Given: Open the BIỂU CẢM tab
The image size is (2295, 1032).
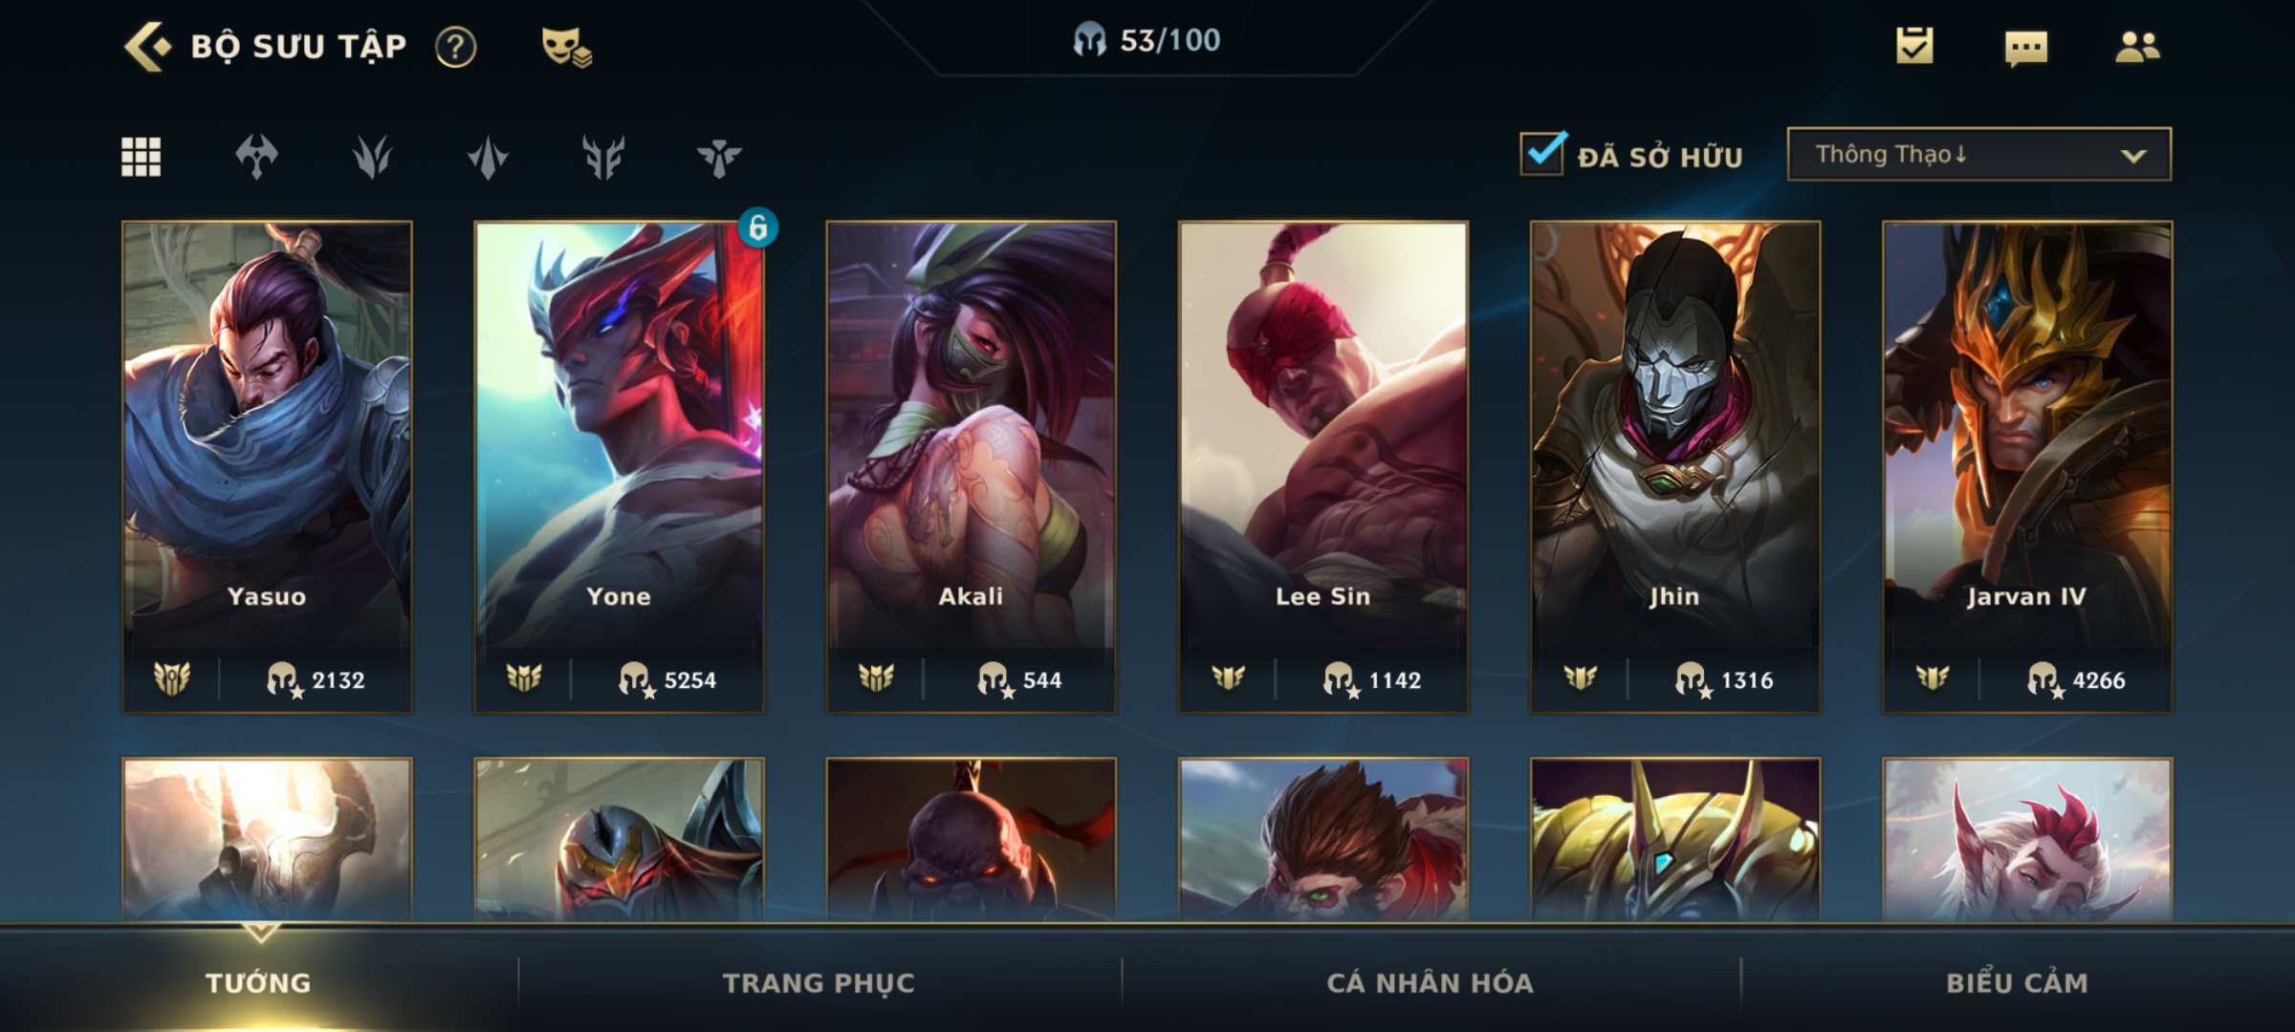Looking at the screenshot, I should point(2017,982).
